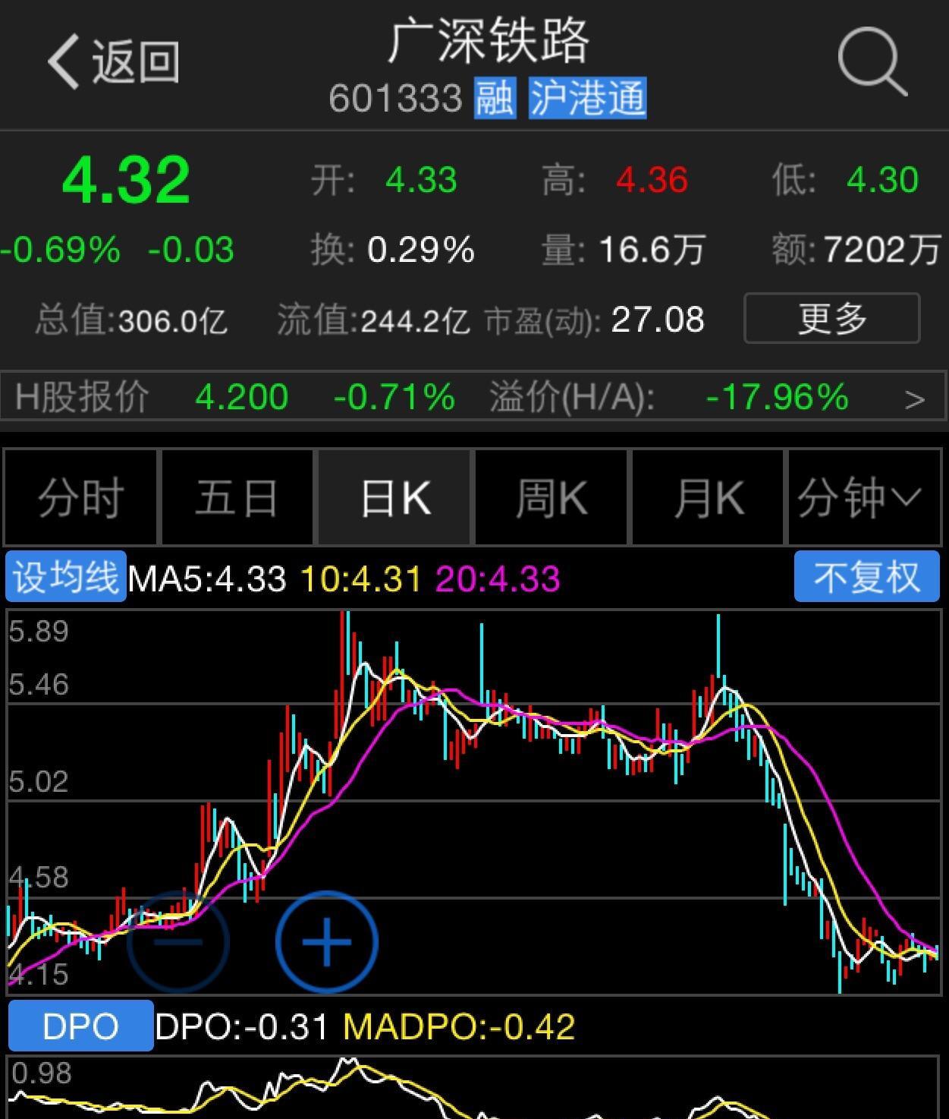Switch to the 五日 tab

pyautogui.click(x=237, y=497)
